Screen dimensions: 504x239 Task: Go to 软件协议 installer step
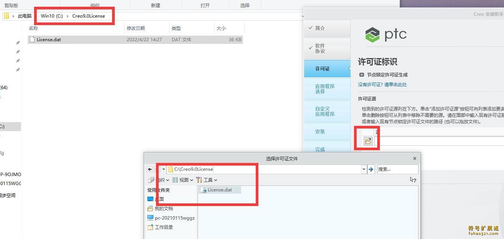[x=327, y=48]
